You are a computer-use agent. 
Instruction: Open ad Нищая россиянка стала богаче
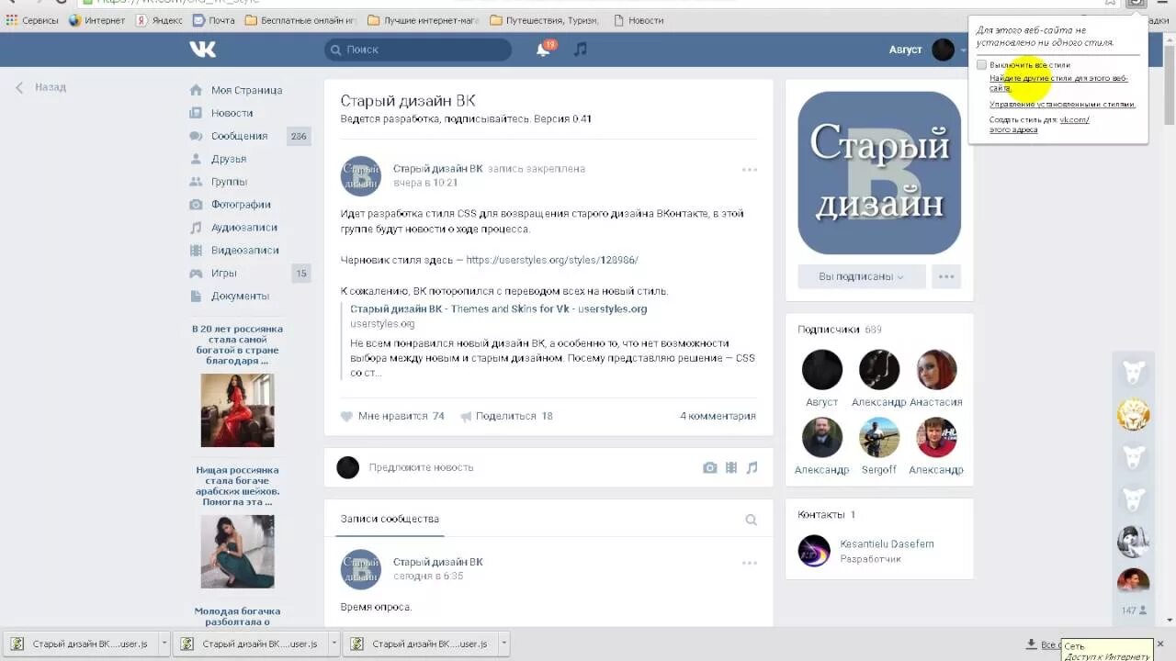coord(237,486)
